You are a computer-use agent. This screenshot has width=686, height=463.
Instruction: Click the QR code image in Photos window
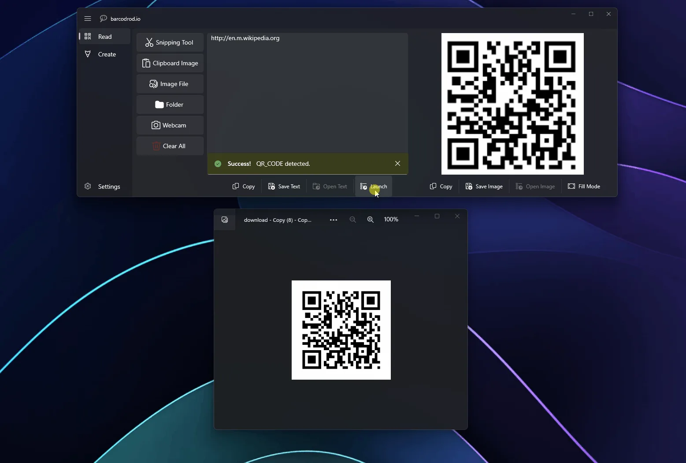click(x=341, y=330)
